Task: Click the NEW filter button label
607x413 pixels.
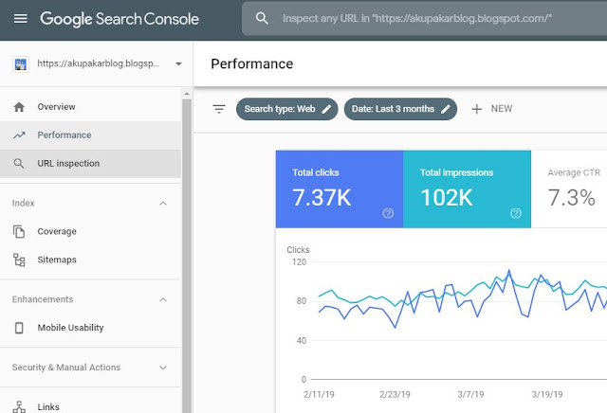Action: pyautogui.click(x=502, y=109)
